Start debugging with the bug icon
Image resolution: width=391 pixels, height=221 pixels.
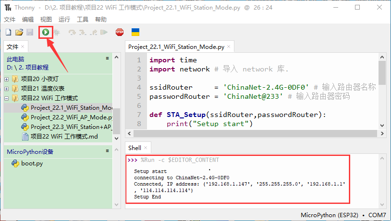coord(57,32)
